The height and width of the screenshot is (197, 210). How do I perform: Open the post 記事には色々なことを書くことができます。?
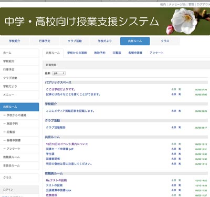[x=73, y=95]
